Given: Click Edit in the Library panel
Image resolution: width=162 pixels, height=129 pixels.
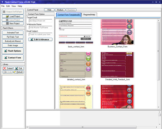Looking at the screenshot, I should click(x=19, y=68).
